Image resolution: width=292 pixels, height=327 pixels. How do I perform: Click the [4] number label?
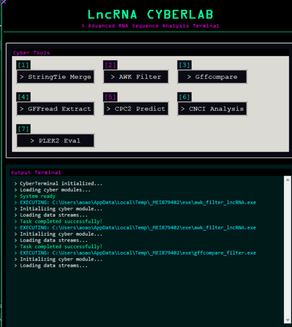pos(23,97)
